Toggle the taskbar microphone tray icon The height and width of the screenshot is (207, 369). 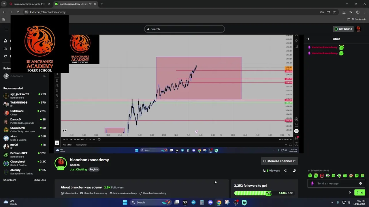(338, 202)
